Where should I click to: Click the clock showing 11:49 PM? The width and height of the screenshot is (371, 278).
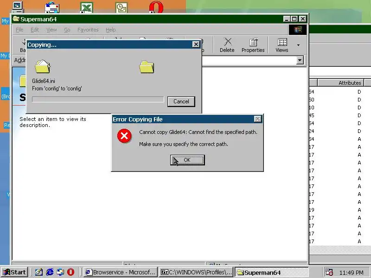(x=352, y=272)
